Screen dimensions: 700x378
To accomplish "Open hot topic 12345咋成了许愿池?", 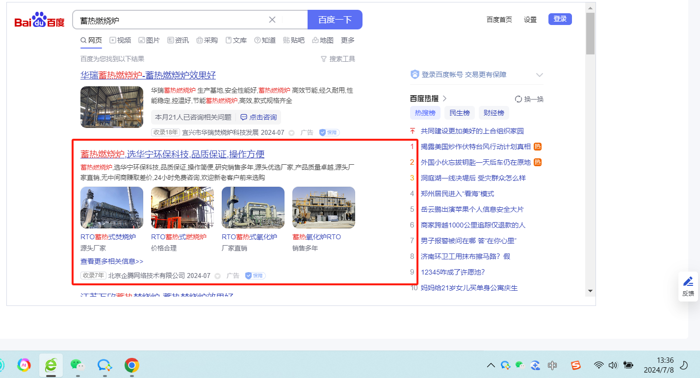I will (453, 272).
